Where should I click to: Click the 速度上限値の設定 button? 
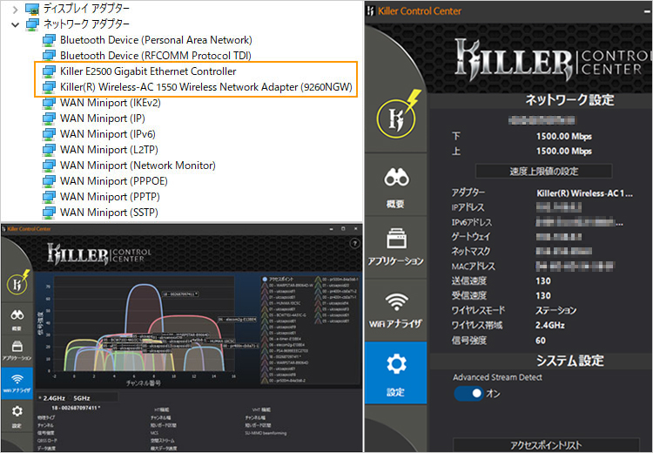[544, 172]
